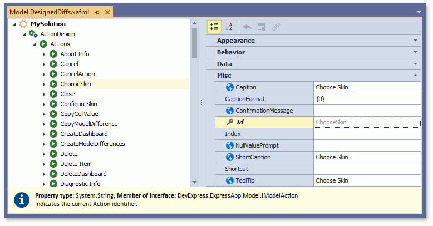Pin the Model.DesignedDiffs.xafml tab

pos(97,12)
